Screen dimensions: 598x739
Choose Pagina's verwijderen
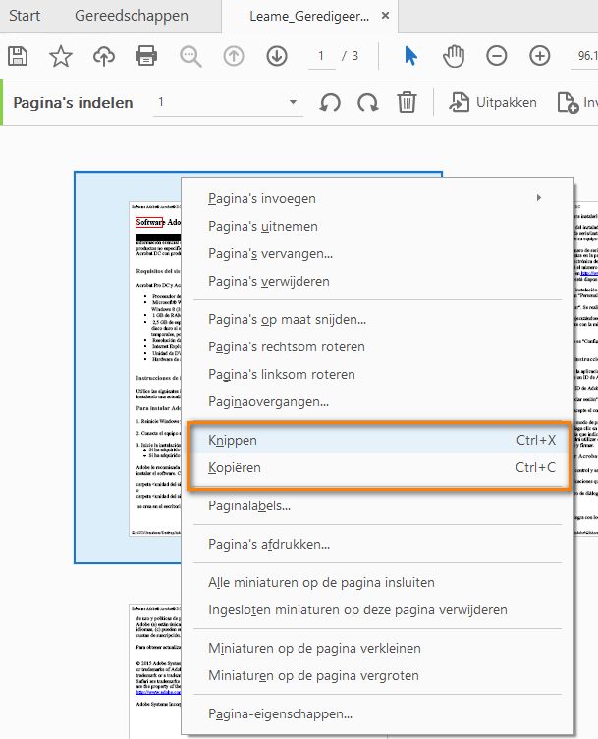tap(377, 281)
